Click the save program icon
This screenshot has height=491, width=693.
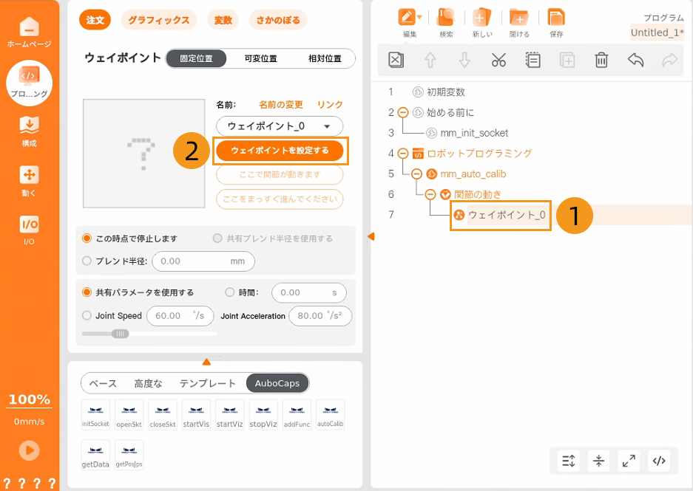[x=556, y=22]
